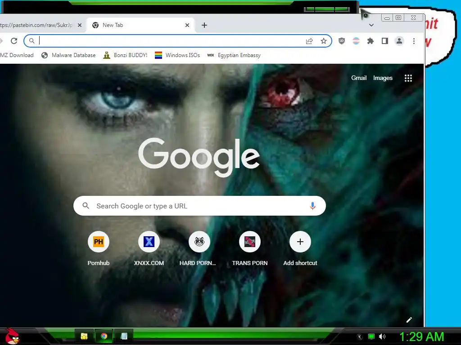Viewport: 461px width, 345px height.
Task: Close the pastebin.com tab
Action: (x=80, y=25)
